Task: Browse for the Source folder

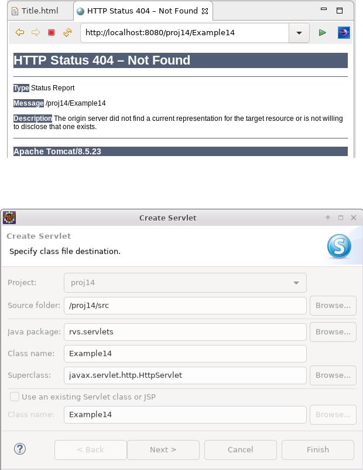Action: pos(333,306)
